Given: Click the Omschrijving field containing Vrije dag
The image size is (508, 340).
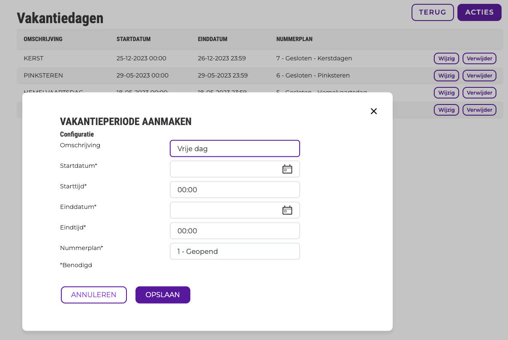Looking at the screenshot, I should (x=235, y=149).
